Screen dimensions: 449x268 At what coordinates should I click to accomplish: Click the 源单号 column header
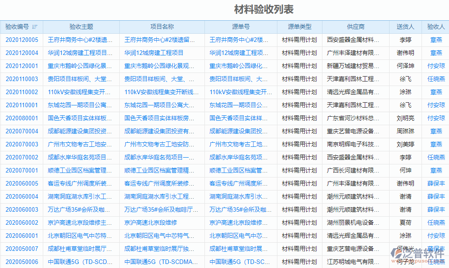tap(242, 27)
